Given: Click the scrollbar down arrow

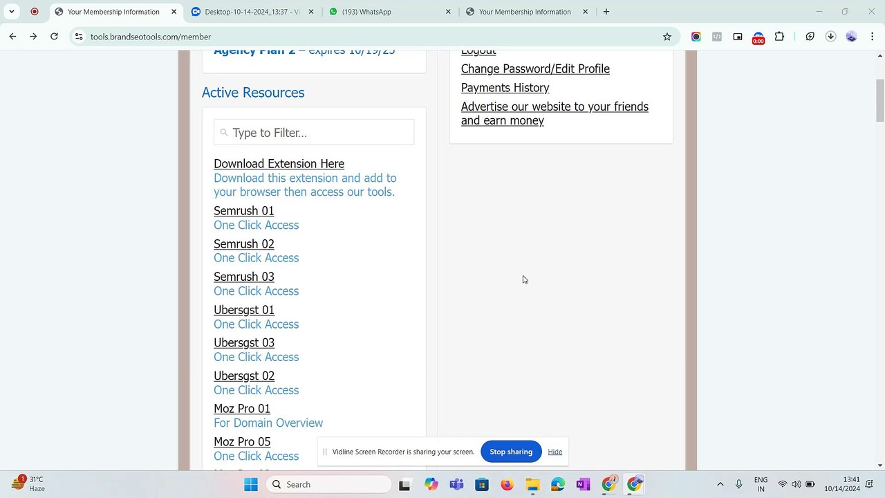Looking at the screenshot, I should (880, 465).
